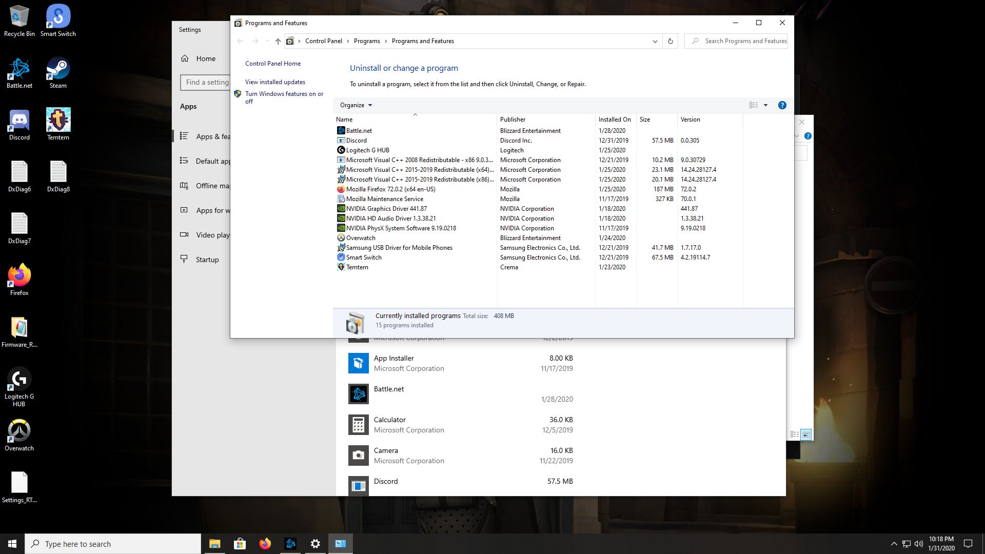Image resolution: width=985 pixels, height=554 pixels.
Task: Click Smart Switch desktop icon
Action: tap(57, 21)
